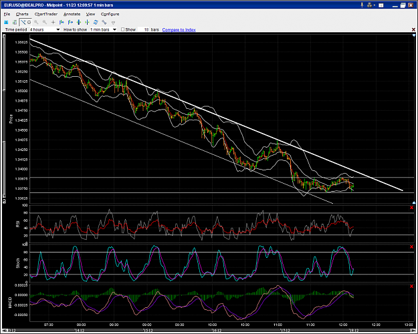Click the Time period label text
Image resolution: width=418 pixels, height=334 pixels.
pos(16,29)
